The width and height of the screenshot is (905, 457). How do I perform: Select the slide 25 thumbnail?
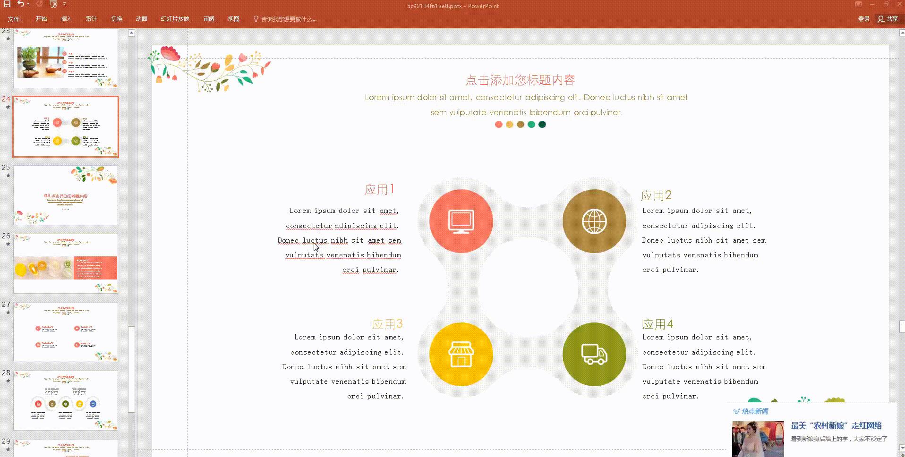(x=66, y=195)
